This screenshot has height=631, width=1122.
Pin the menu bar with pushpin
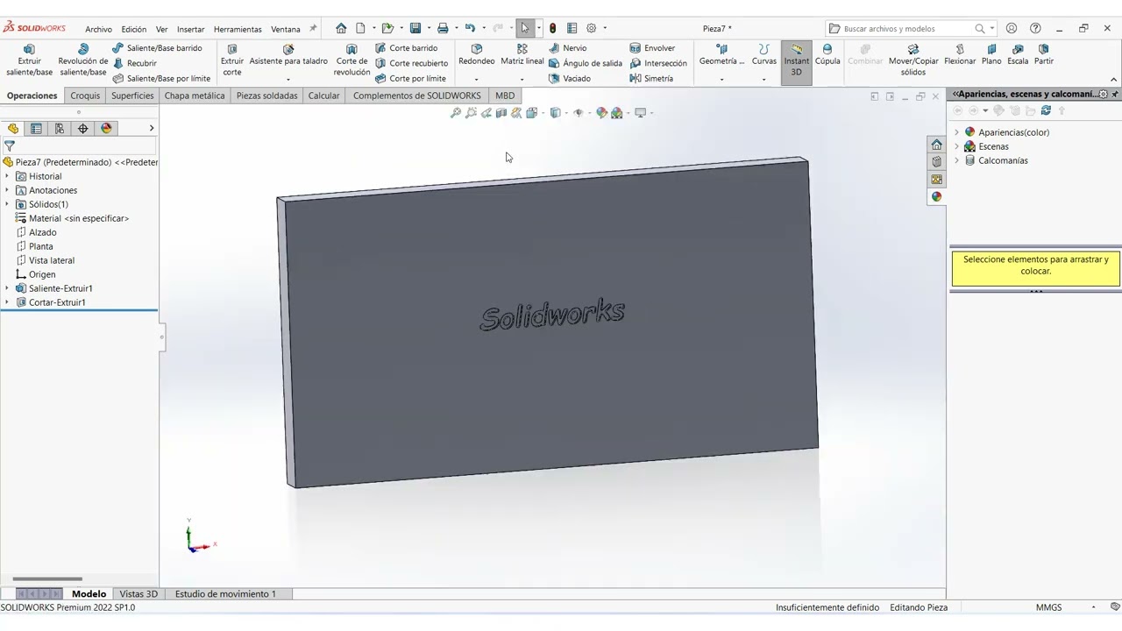[x=313, y=28]
